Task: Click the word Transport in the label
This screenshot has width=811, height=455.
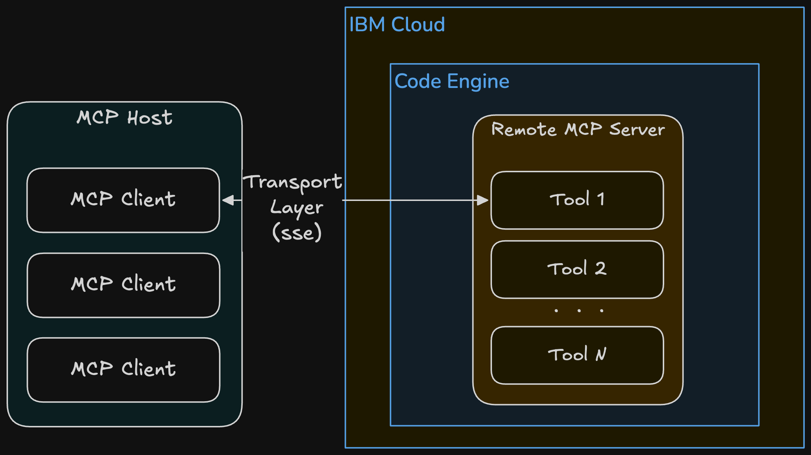Action: click(x=292, y=182)
